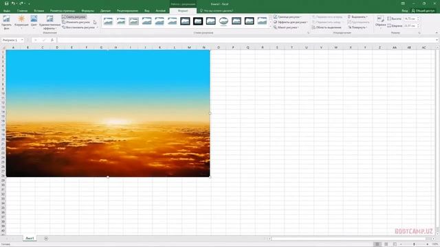Apply the fourth picture style thumbnail
Viewport: 440px width, 247px height.
pos(146,21)
